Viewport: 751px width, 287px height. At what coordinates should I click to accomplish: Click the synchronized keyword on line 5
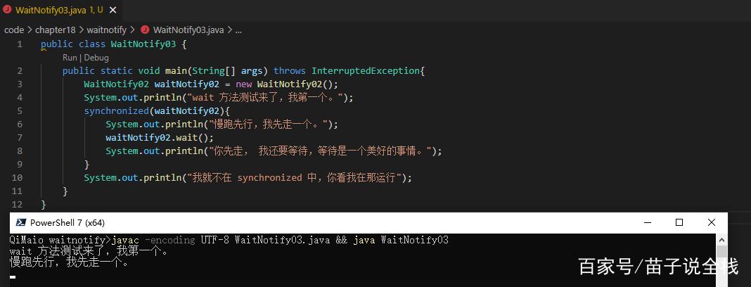pyautogui.click(x=117, y=110)
